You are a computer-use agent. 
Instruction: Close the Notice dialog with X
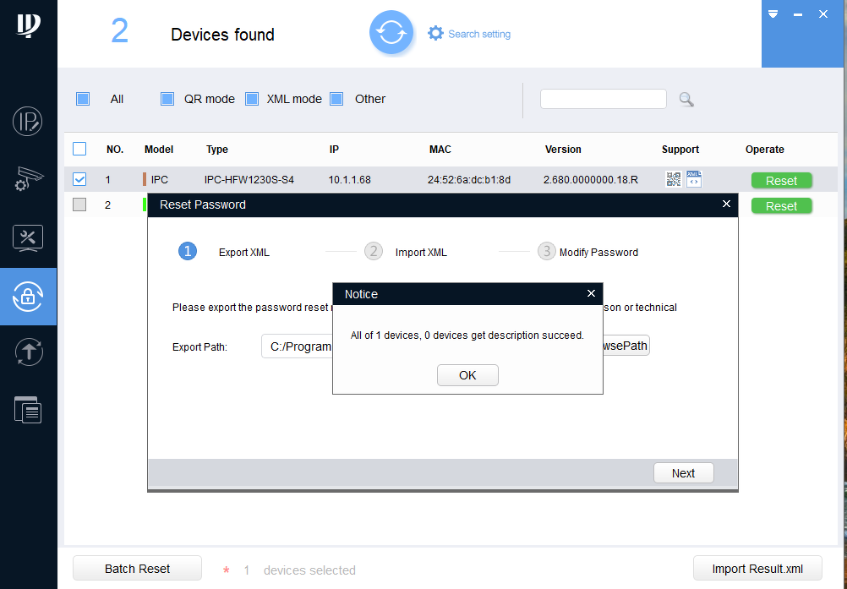click(x=591, y=293)
